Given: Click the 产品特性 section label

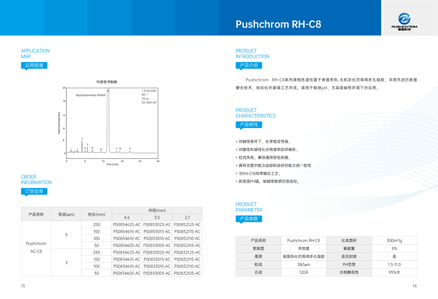Looking at the screenshot, I should [x=249, y=124].
